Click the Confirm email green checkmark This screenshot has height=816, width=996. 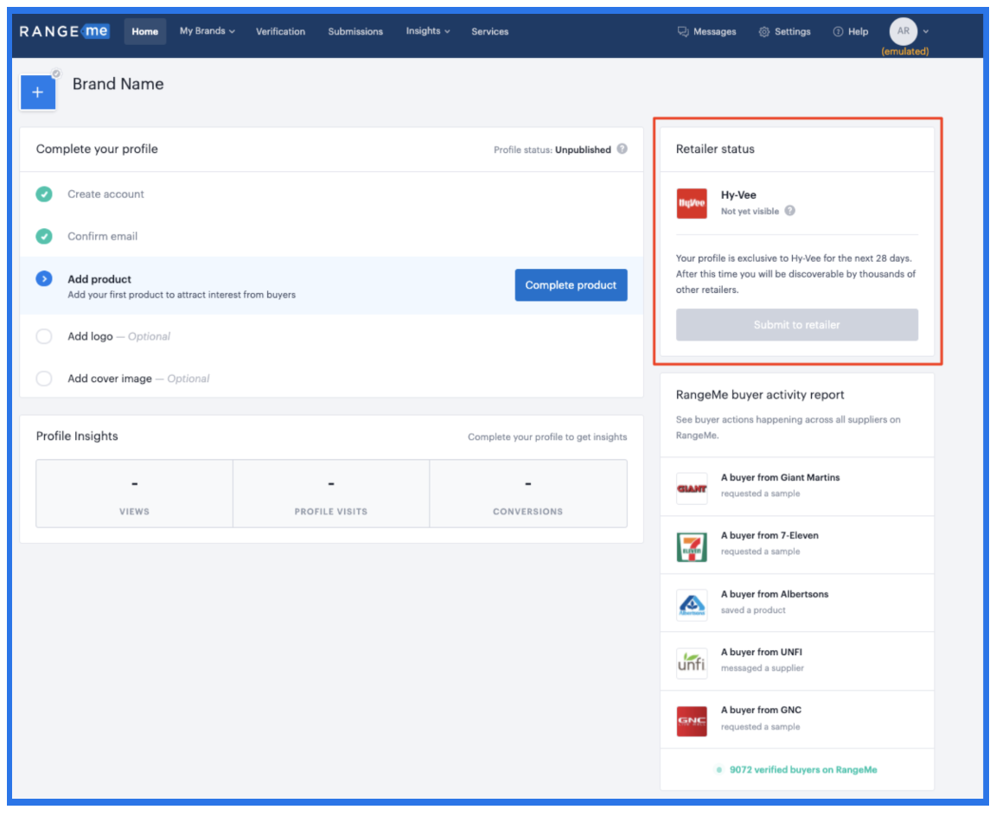click(x=44, y=236)
